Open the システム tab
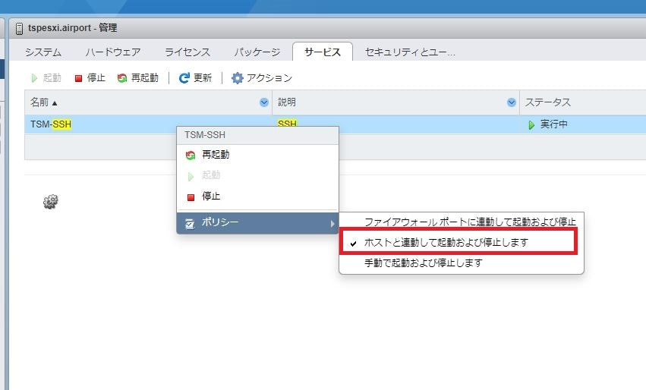 click(43, 52)
